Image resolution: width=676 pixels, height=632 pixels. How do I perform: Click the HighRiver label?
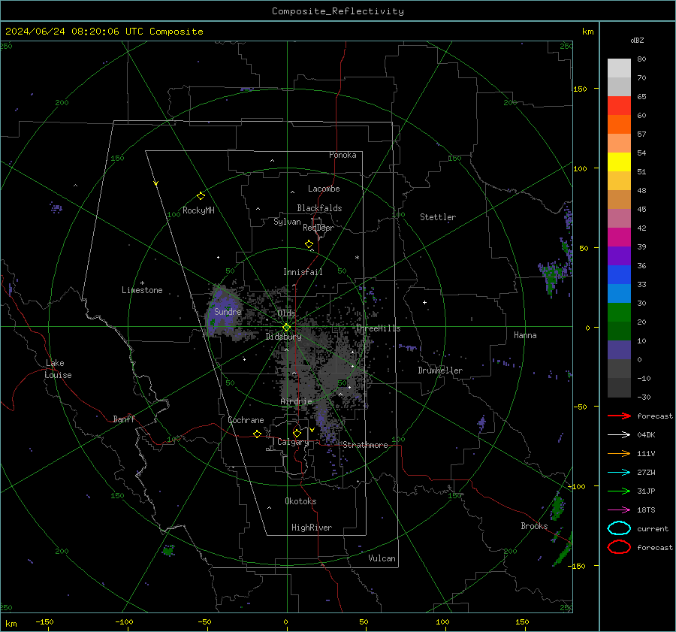click(x=312, y=528)
